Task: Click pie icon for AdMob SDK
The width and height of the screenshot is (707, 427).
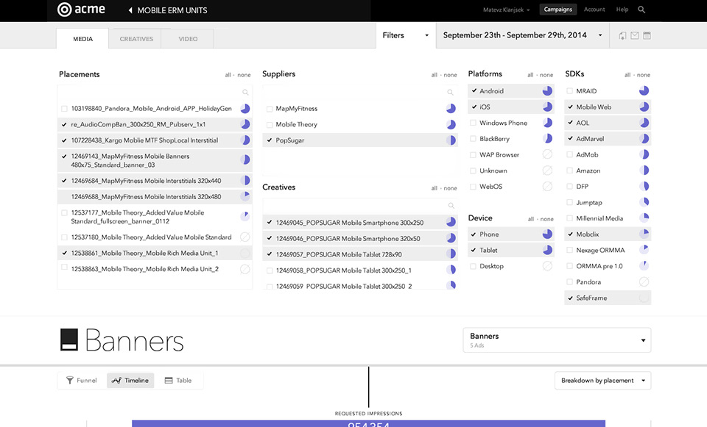Action: click(644, 154)
